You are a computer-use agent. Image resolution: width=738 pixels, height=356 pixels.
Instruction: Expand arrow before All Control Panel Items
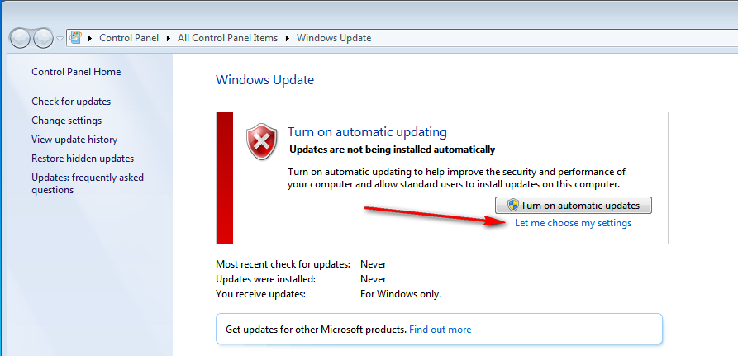[x=169, y=38]
